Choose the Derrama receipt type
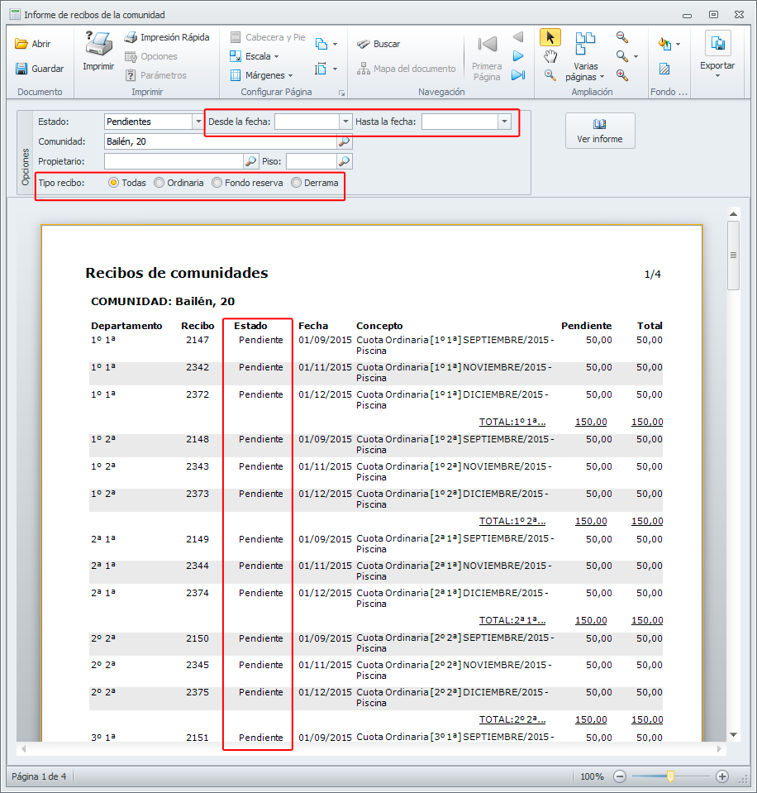The width and height of the screenshot is (757, 793). [297, 183]
